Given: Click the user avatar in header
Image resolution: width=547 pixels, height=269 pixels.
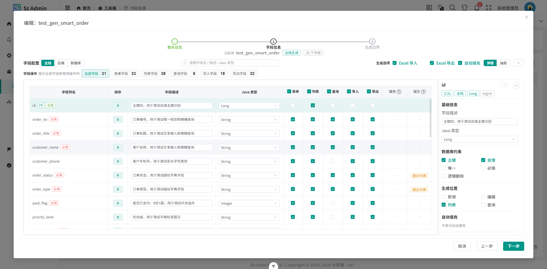Looking at the screenshot, I should coord(530,8).
